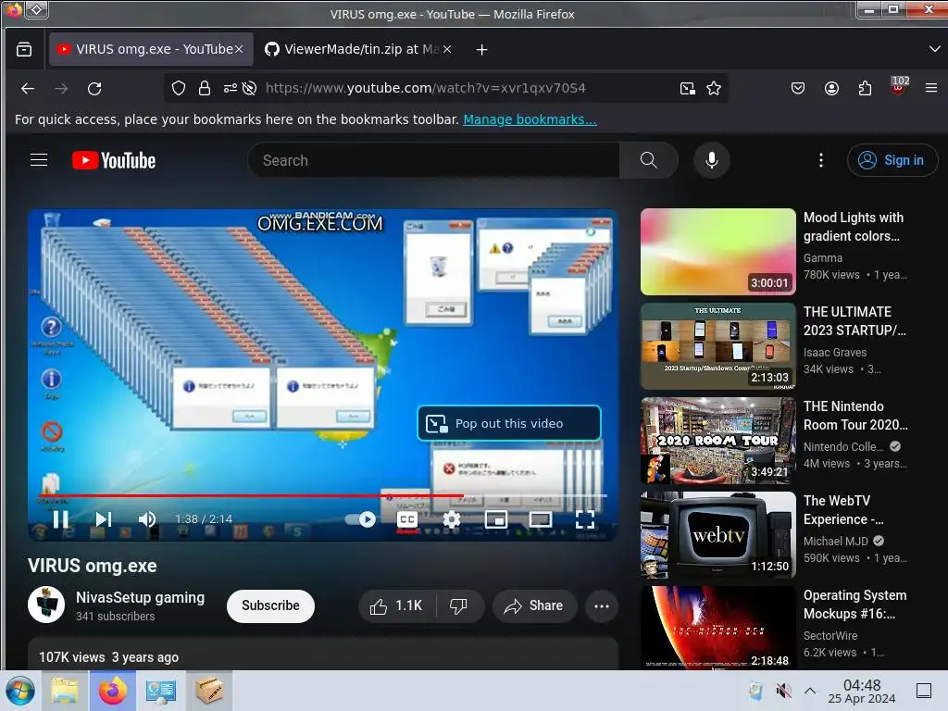The width and height of the screenshot is (948, 711).
Task: Expand hidden system tray icons
Action: pyautogui.click(x=810, y=691)
